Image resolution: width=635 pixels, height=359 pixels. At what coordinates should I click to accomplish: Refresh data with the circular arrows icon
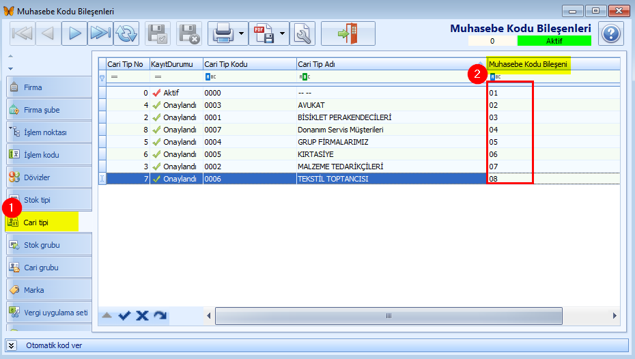pos(126,33)
